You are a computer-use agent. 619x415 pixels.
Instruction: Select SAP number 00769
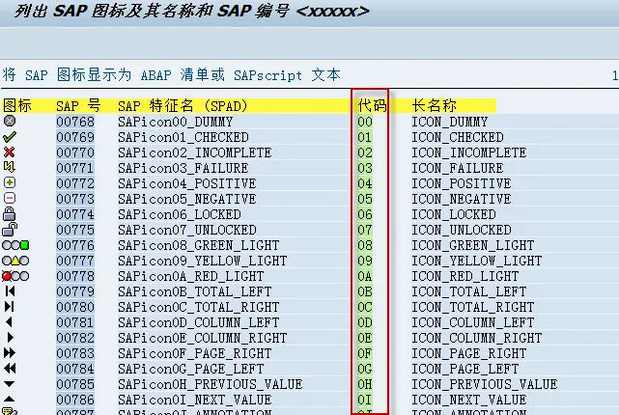(75, 137)
